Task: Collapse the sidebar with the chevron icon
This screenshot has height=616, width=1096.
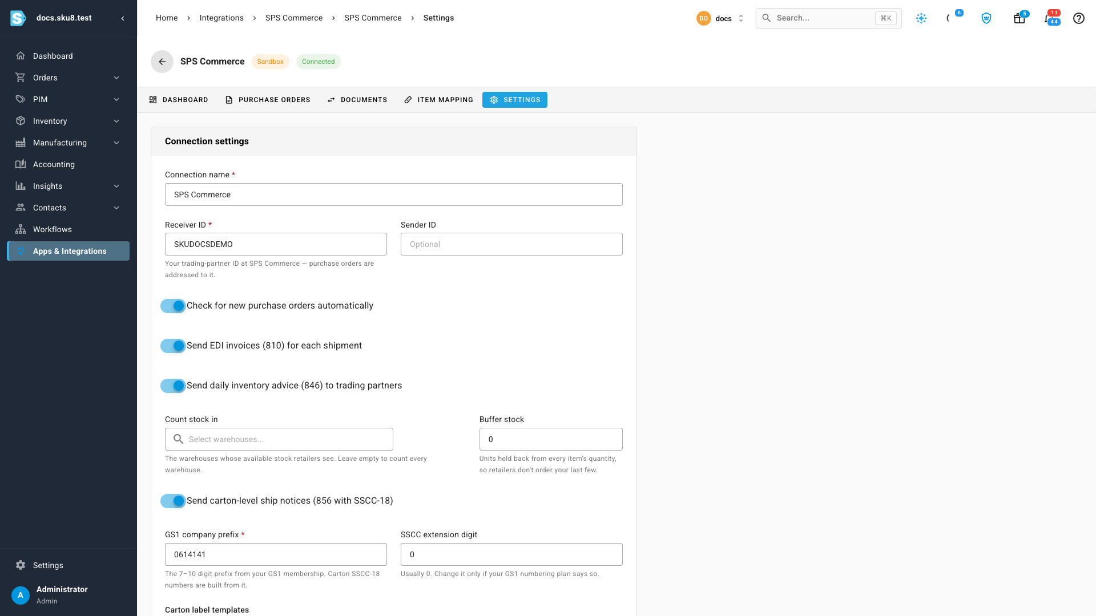Action: tap(123, 18)
